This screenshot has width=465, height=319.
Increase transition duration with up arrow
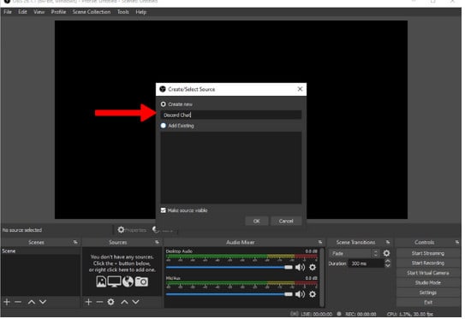pos(387,262)
